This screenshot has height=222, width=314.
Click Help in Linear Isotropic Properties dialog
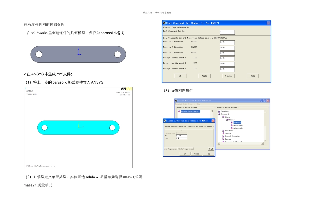[208, 154]
